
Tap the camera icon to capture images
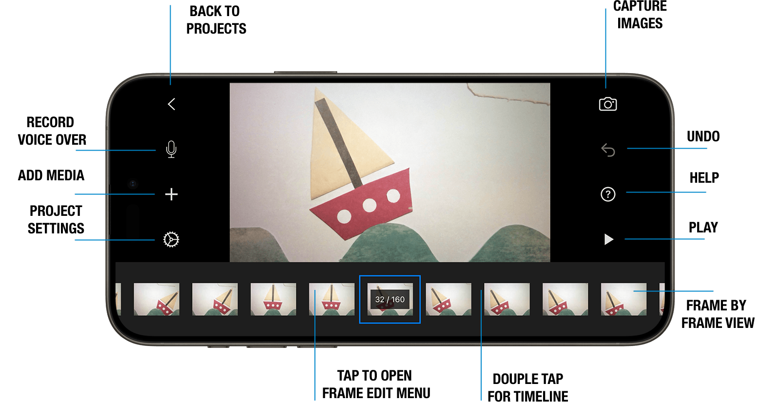point(607,104)
